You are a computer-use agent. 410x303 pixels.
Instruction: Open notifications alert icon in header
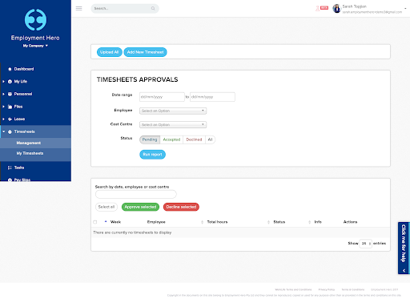[322, 8]
